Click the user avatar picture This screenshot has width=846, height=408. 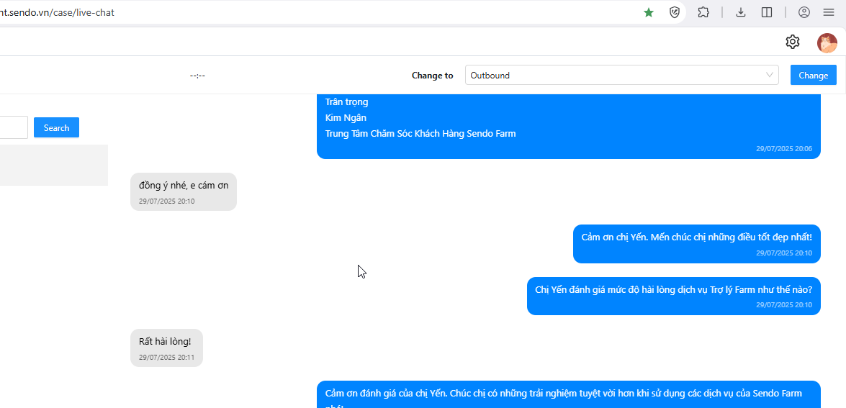click(x=827, y=42)
